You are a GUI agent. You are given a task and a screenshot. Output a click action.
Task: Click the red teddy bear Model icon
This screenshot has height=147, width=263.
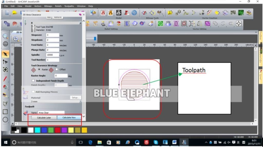103,13
